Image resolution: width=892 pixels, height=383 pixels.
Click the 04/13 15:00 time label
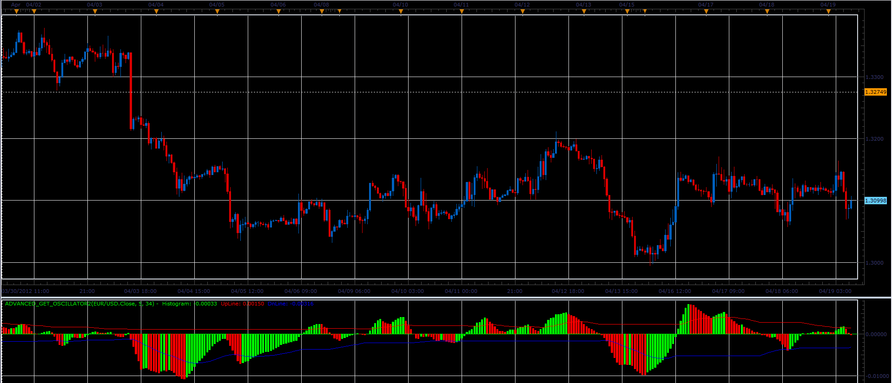pyautogui.click(x=621, y=291)
